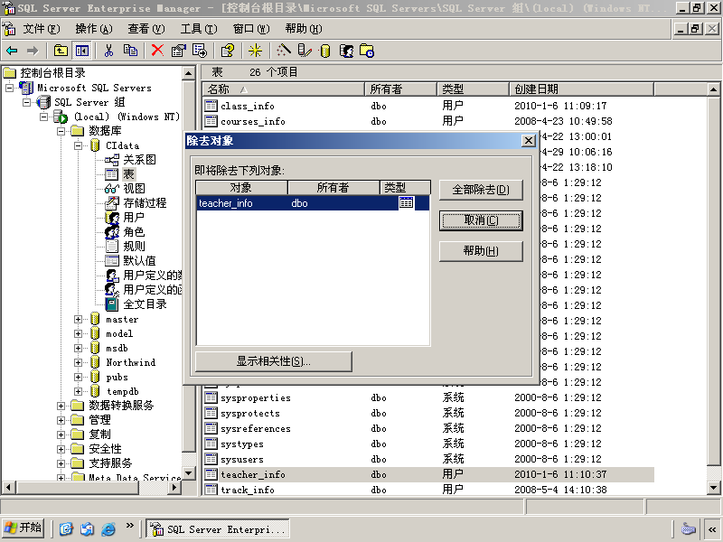Click the New login user icon

pos(346,51)
